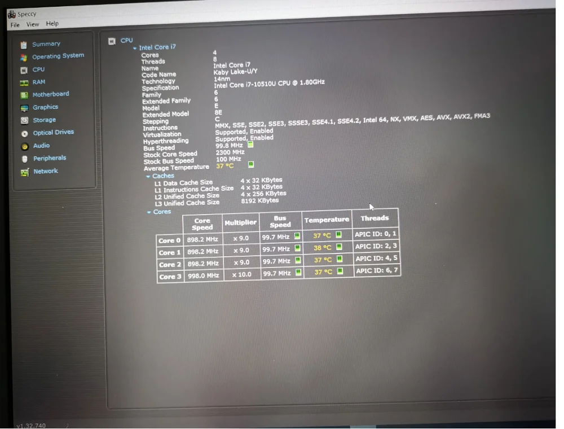Click the Hyperthreading row label
564x429 pixels.
click(166, 142)
